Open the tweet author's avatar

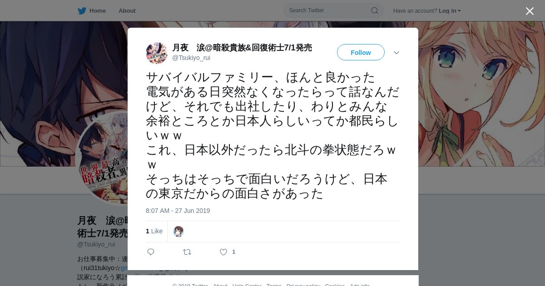[x=157, y=53]
